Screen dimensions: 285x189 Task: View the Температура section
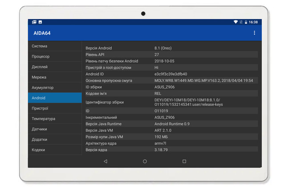coord(55,119)
